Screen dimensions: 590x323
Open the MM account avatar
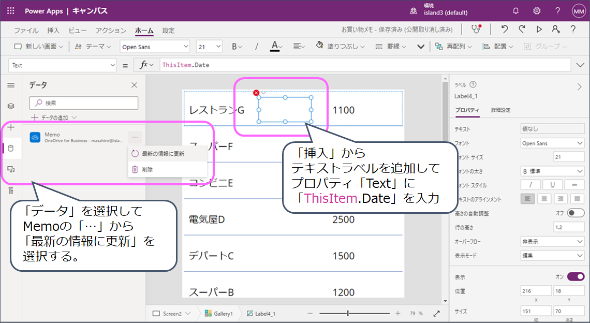tap(579, 11)
